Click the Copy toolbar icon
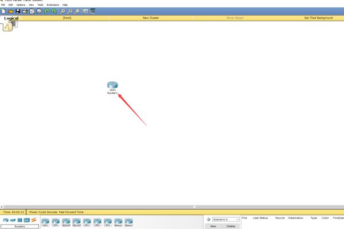Viewport: 344px width, 229px height. click(32, 11)
